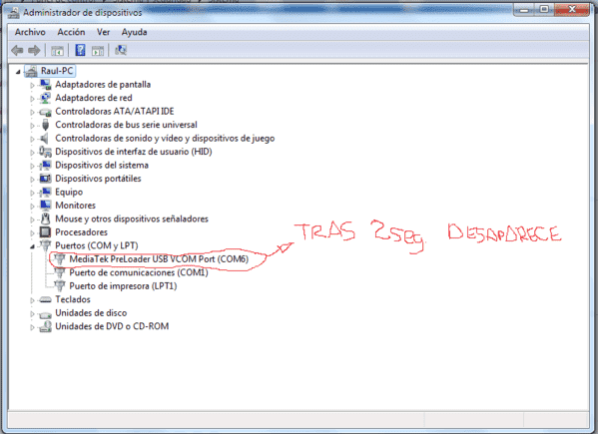This screenshot has width=598, height=434.
Task: Select the Raul-PC root label
Action: click(57, 71)
